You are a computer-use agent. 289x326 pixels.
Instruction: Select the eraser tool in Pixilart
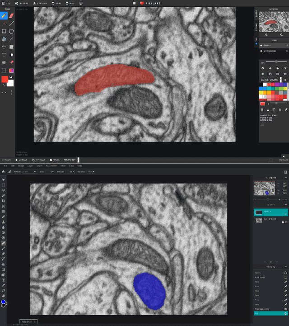(12, 16)
